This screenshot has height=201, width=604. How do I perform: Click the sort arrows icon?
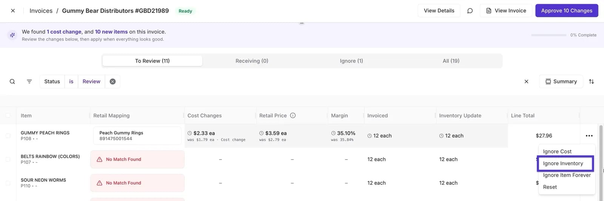tap(592, 81)
